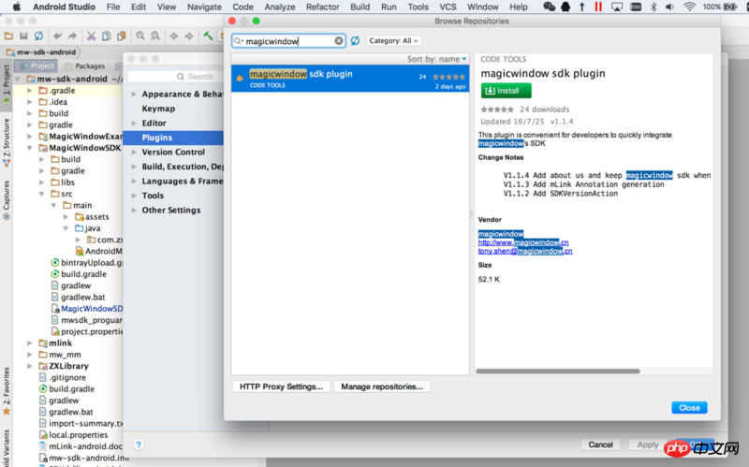Click the Cut scissors icon
The height and width of the screenshot is (467, 749).
point(91,36)
